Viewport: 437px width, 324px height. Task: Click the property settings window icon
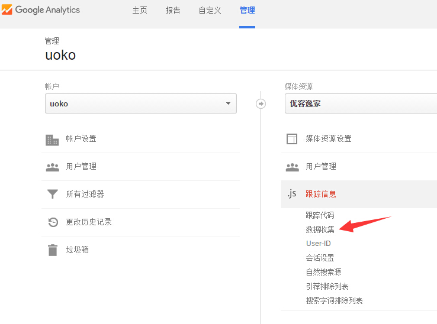click(292, 138)
